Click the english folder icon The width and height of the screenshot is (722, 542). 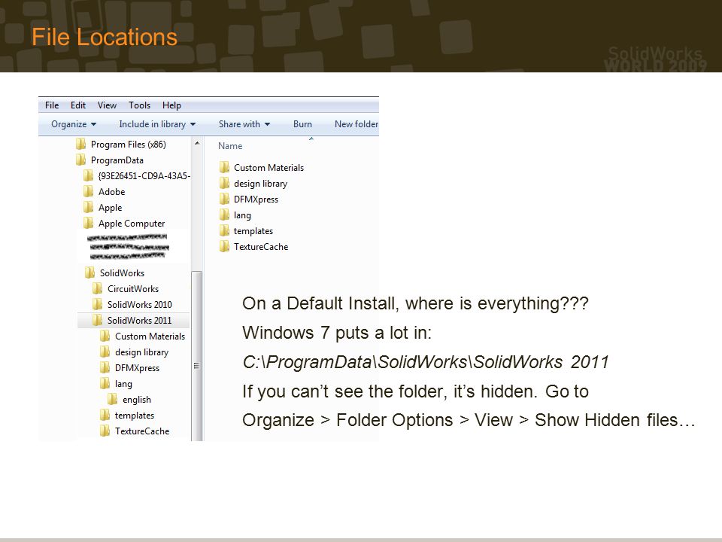[x=112, y=399]
